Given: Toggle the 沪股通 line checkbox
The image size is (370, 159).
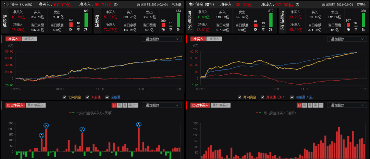Looking at the screenshot, I should (87, 97).
